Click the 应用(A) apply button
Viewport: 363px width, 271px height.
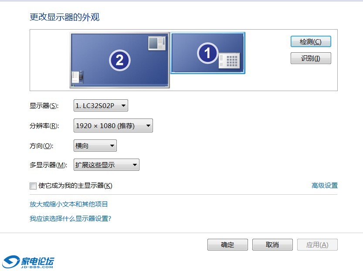(317, 244)
